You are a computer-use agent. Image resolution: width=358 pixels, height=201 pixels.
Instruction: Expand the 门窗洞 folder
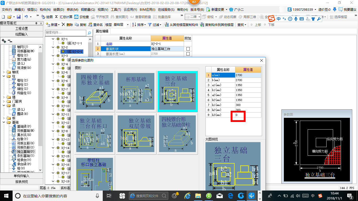click(x=3, y=101)
